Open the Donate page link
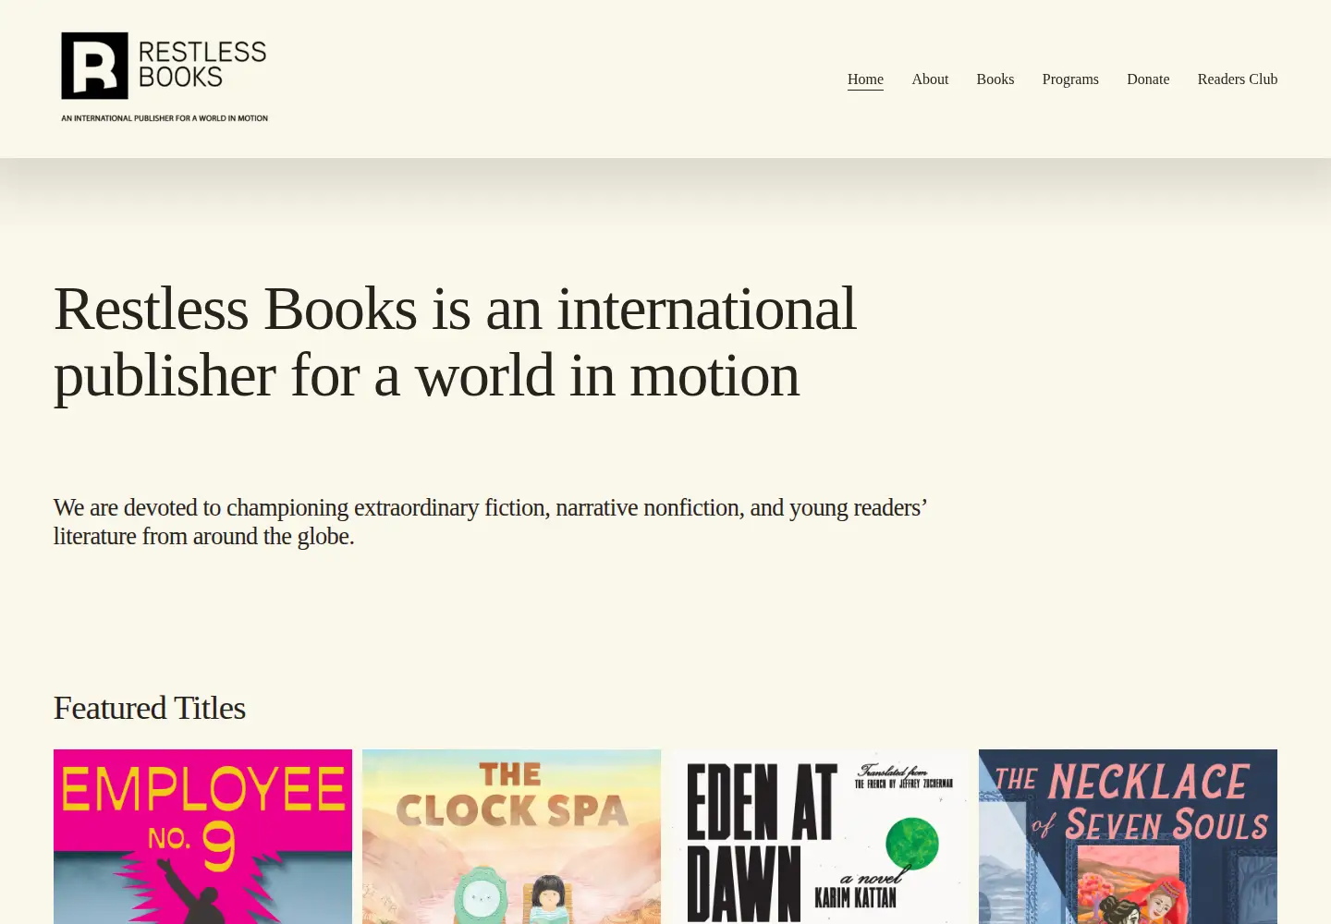Viewport: 1331px width, 924px height. pos(1148,79)
